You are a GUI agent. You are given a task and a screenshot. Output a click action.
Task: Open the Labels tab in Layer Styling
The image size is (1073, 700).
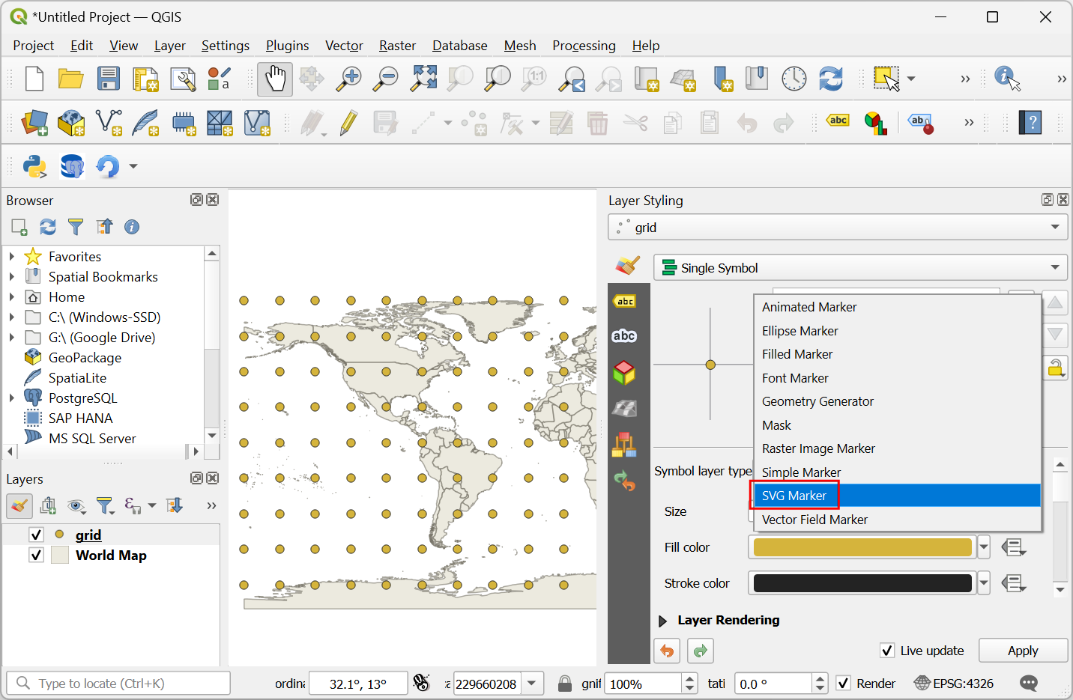click(624, 301)
